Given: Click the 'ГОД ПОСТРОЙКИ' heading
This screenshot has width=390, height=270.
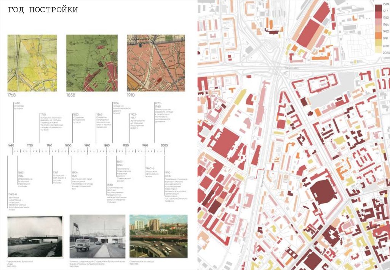Looking at the screenshot, I should click(x=43, y=10).
